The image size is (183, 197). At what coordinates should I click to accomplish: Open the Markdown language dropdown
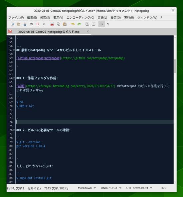click(x=87, y=188)
